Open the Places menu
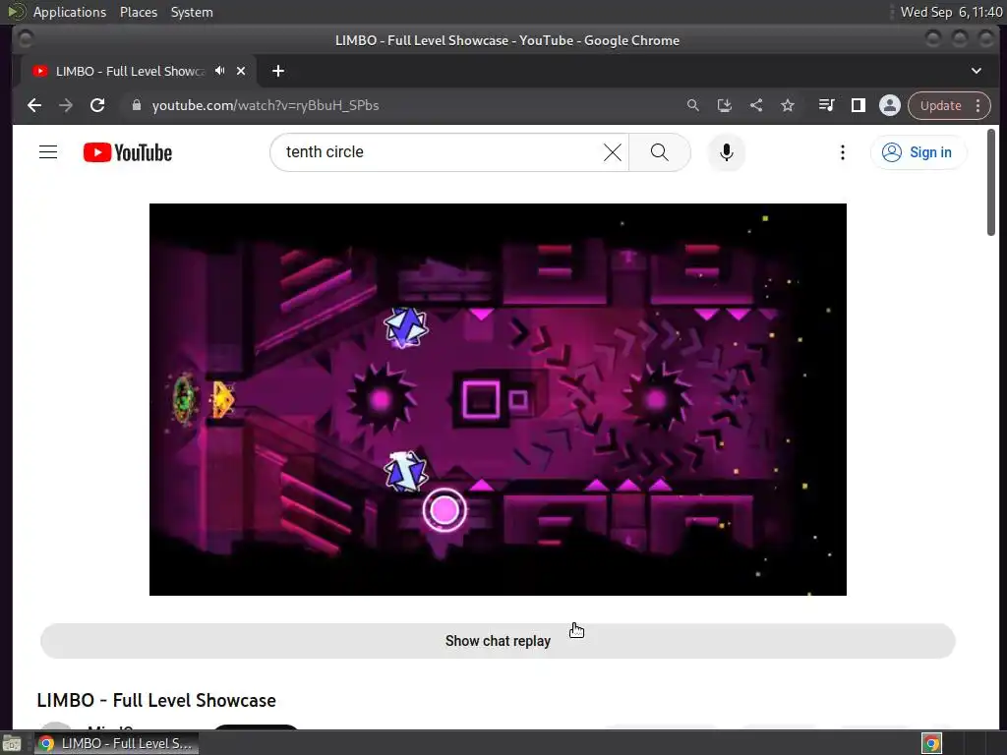The height and width of the screenshot is (755, 1007). pyautogui.click(x=138, y=12)
